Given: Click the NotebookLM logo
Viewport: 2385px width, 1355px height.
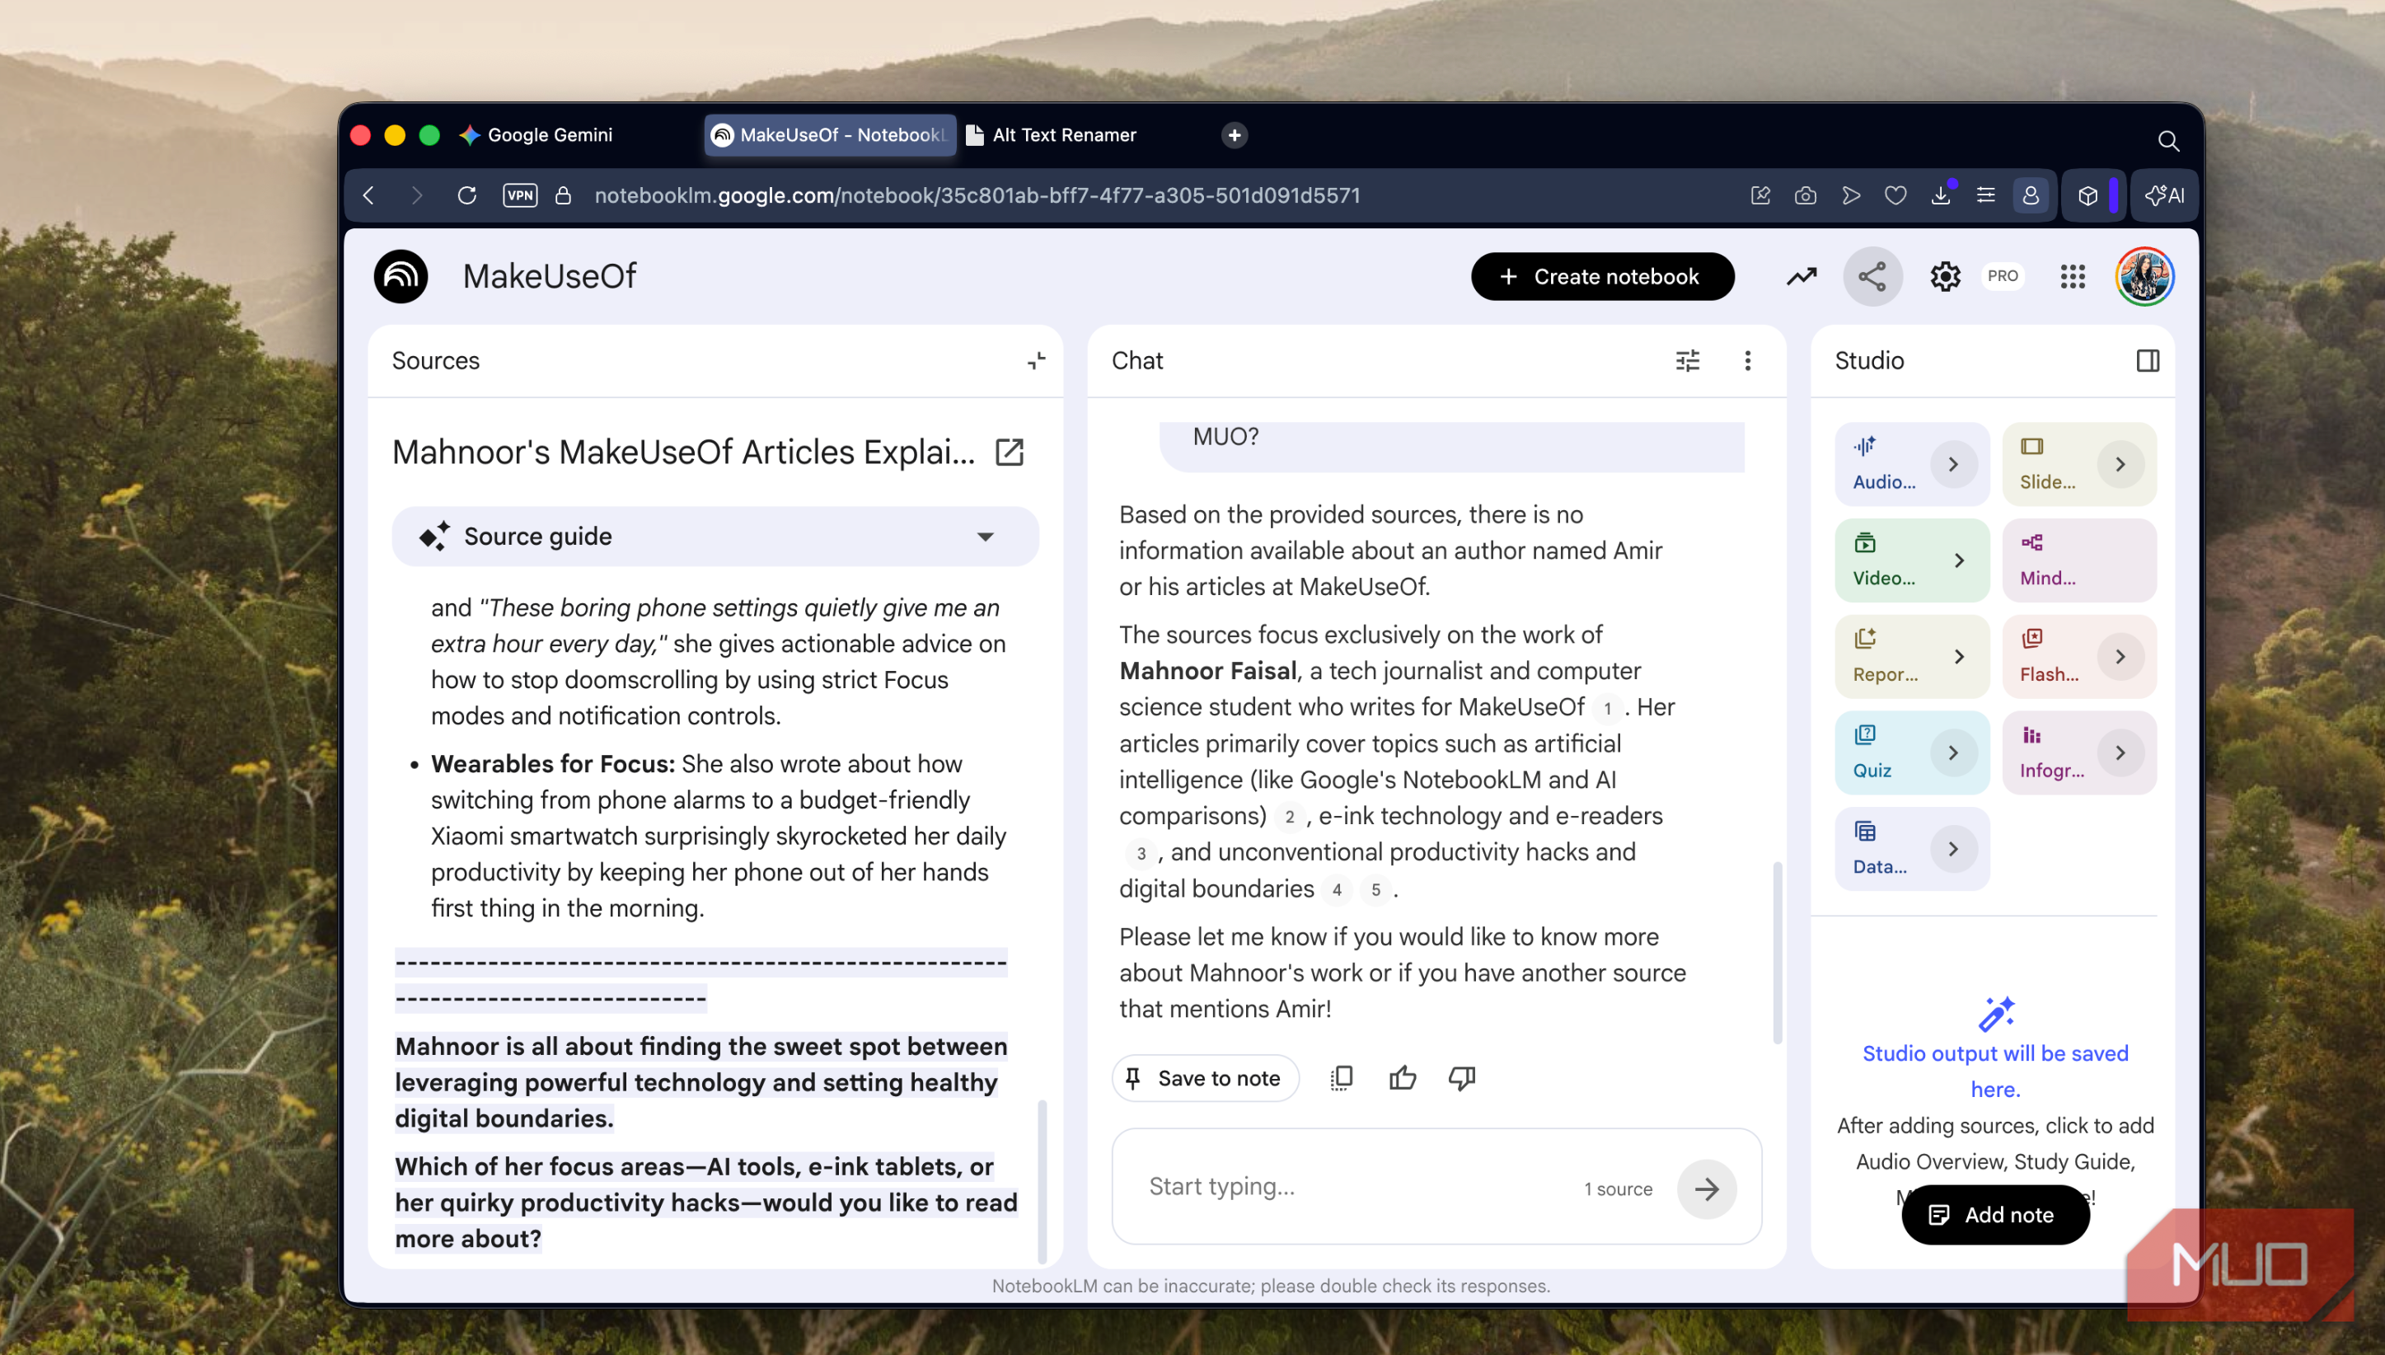Looking at the screenshot, I should pyautogui.click(x=401, y=276).
